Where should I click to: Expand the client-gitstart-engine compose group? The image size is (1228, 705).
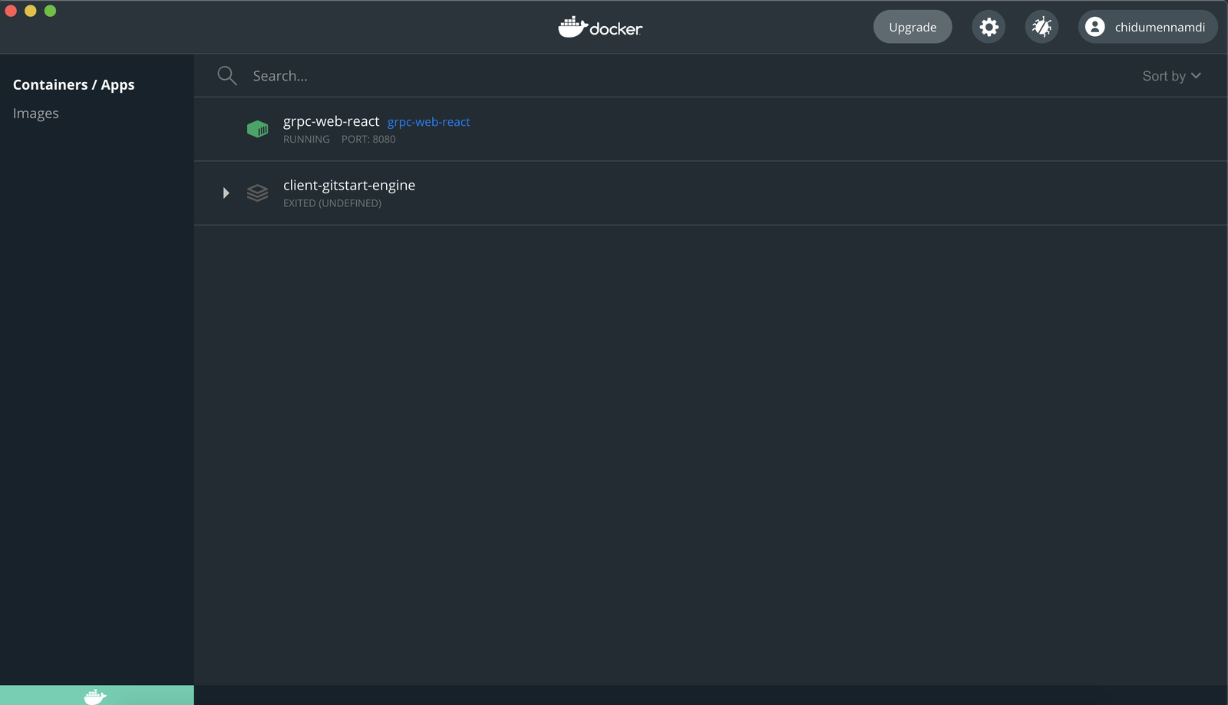(226, 193)
